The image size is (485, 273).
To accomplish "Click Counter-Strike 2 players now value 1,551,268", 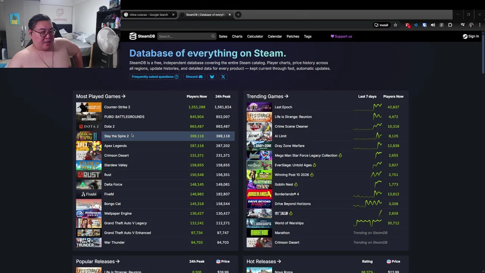I will point(197,107).
